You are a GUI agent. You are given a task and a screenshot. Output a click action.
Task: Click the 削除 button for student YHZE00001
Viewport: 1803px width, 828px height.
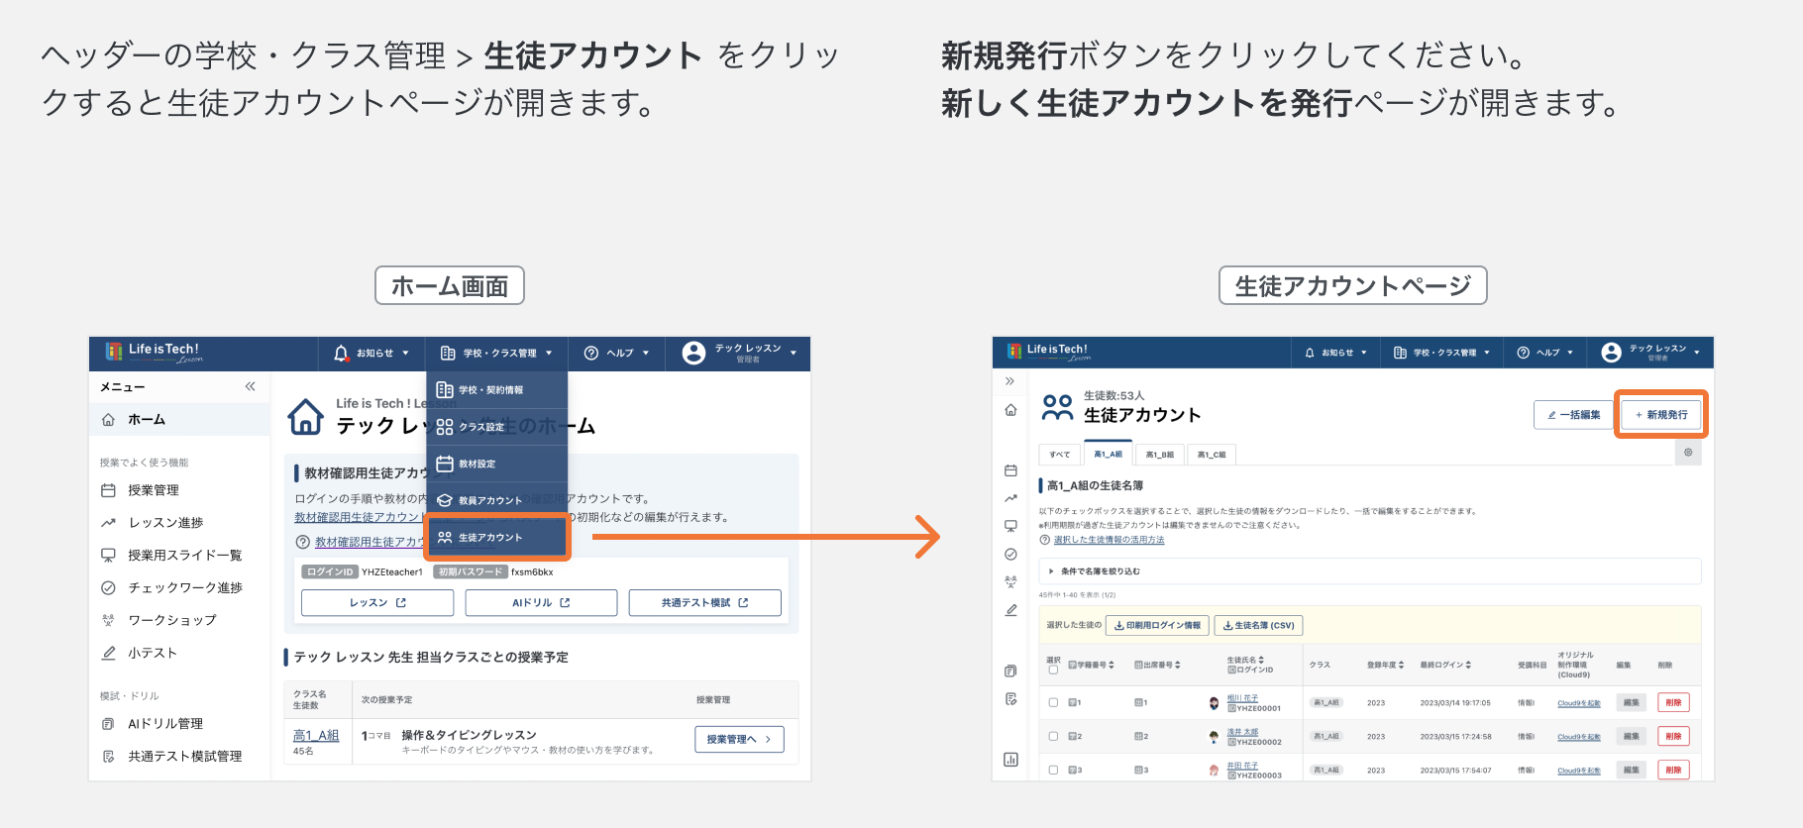click(1673, 702)
